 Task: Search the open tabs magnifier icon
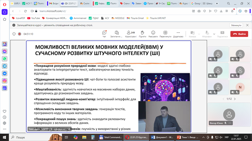(x=228, y=4)
